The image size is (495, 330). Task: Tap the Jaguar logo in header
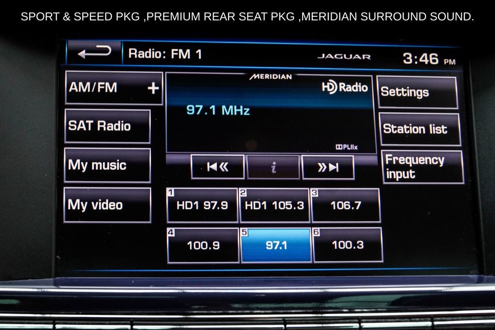coord(344,57)
